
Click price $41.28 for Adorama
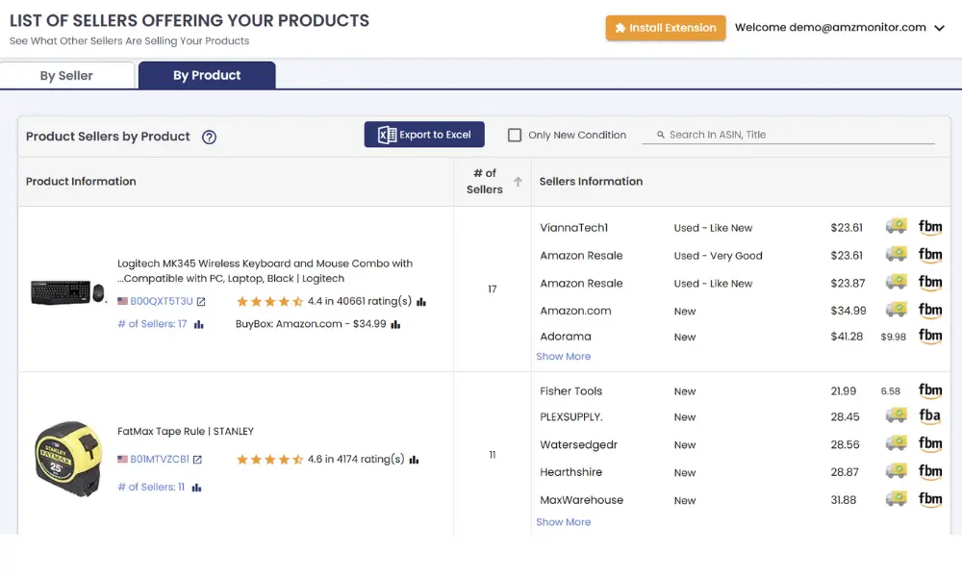point(847,337)
